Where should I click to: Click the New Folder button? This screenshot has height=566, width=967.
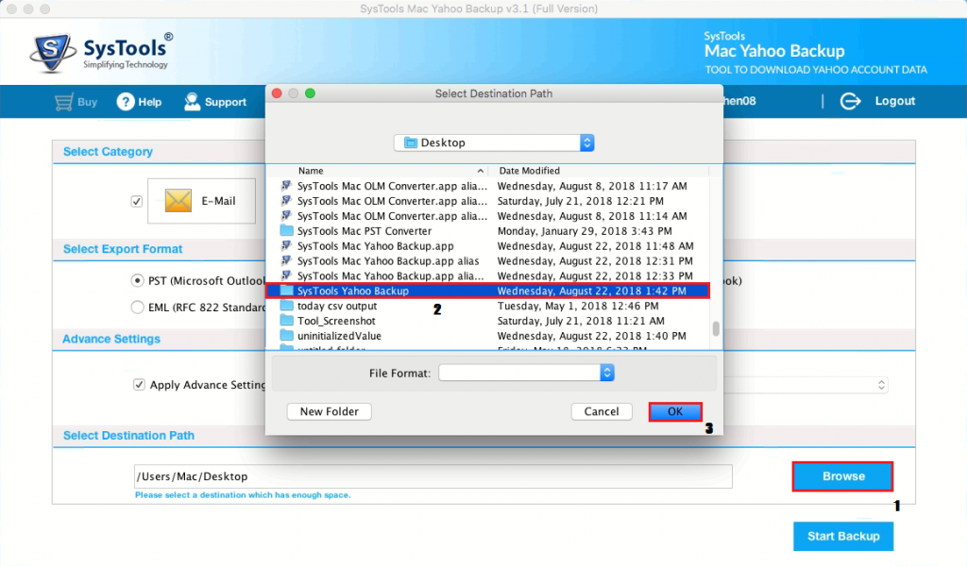tap(330, 411)
